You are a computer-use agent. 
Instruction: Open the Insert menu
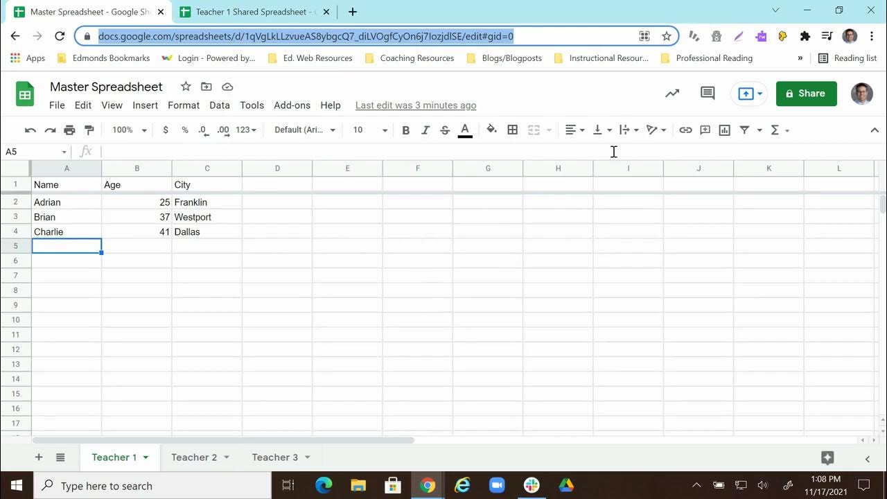146,105
